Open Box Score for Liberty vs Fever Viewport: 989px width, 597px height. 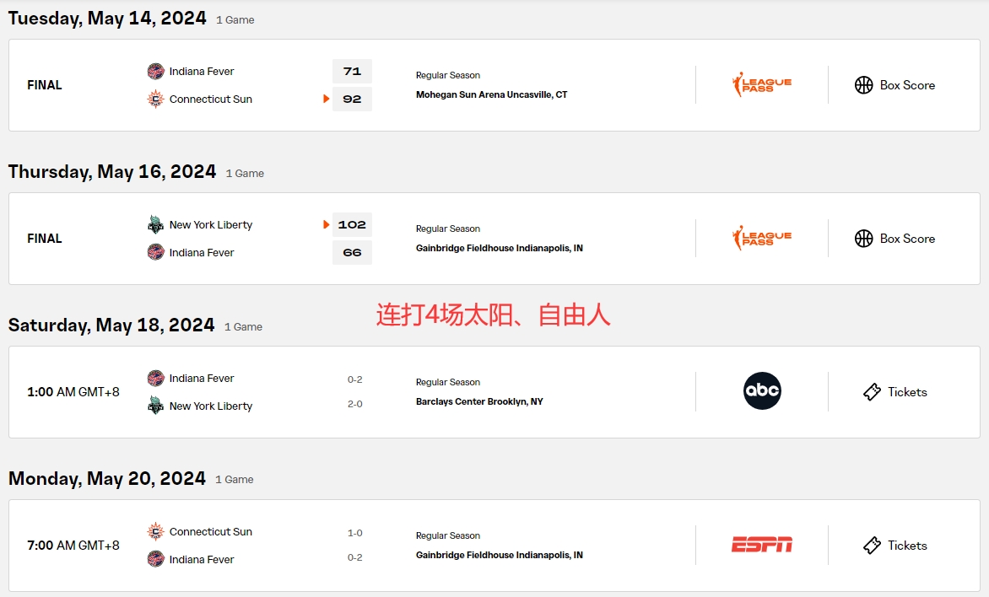coord(895,239)
